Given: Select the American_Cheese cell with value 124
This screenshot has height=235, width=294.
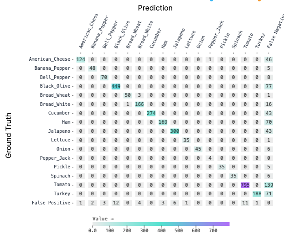Looking at the screenshot, I should pos(81,59).
